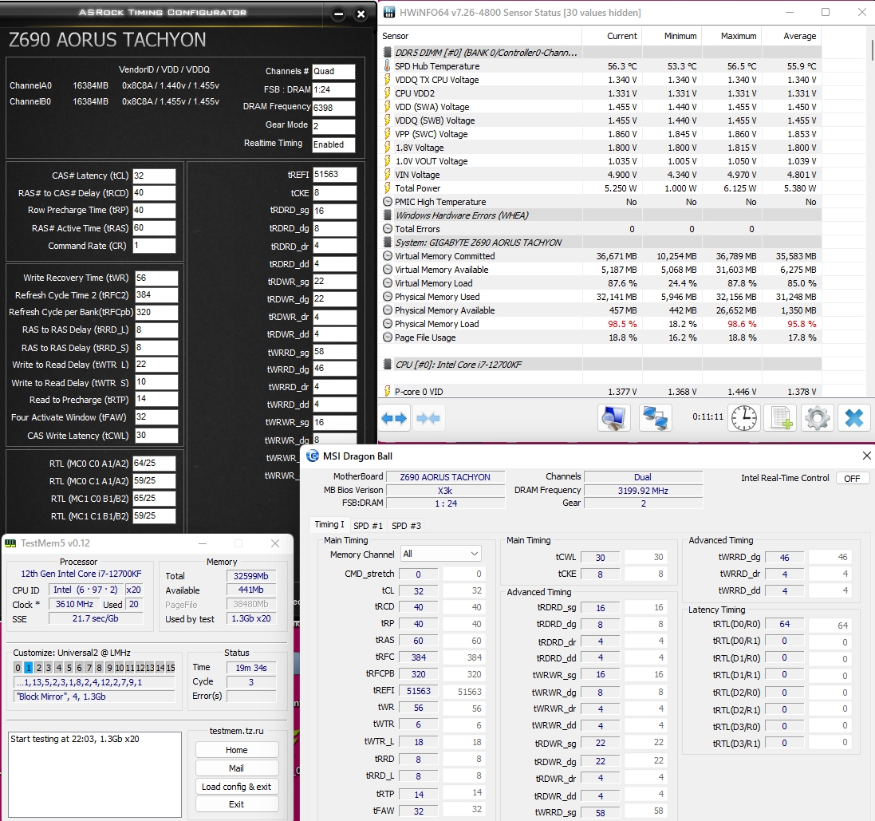This screenshot has width=875, height=821.
Task: Click Average column header in HWiNFO
Action: pyautogui.click(x=792, y=36)
